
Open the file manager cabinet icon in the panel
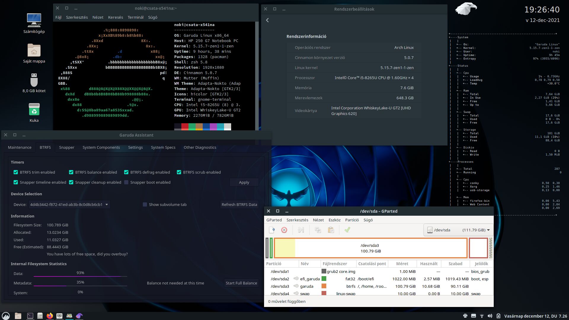(x=40, y=316)
